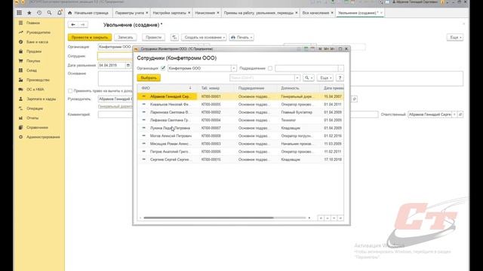The height and width of the screenshot is (271, 483).
Task: Open section Банк и касса in sidebar
Action: 37,42
